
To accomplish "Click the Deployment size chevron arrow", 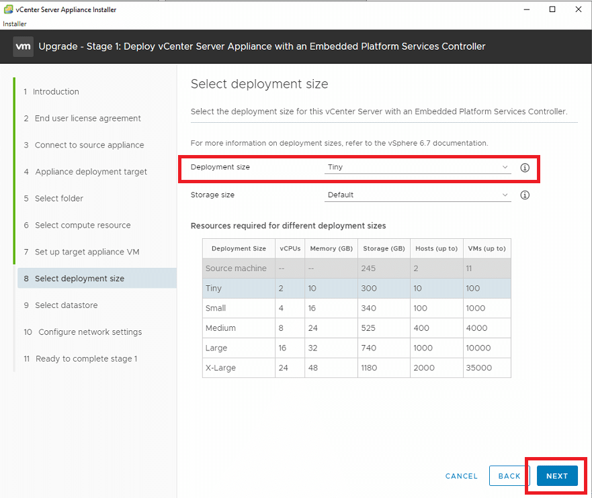I will pyautogui.click(x=505, y=167).
